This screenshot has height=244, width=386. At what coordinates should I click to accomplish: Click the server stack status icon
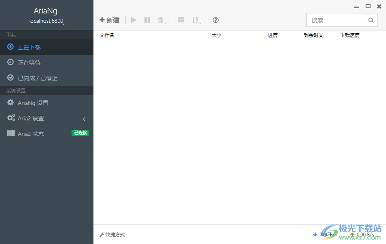click(x=11, y=133)
